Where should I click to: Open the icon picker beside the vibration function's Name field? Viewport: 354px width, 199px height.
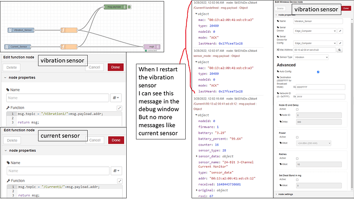[x=116, y=98]
